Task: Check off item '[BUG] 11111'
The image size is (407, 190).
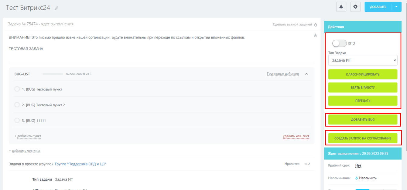Action: click(17, 121)
